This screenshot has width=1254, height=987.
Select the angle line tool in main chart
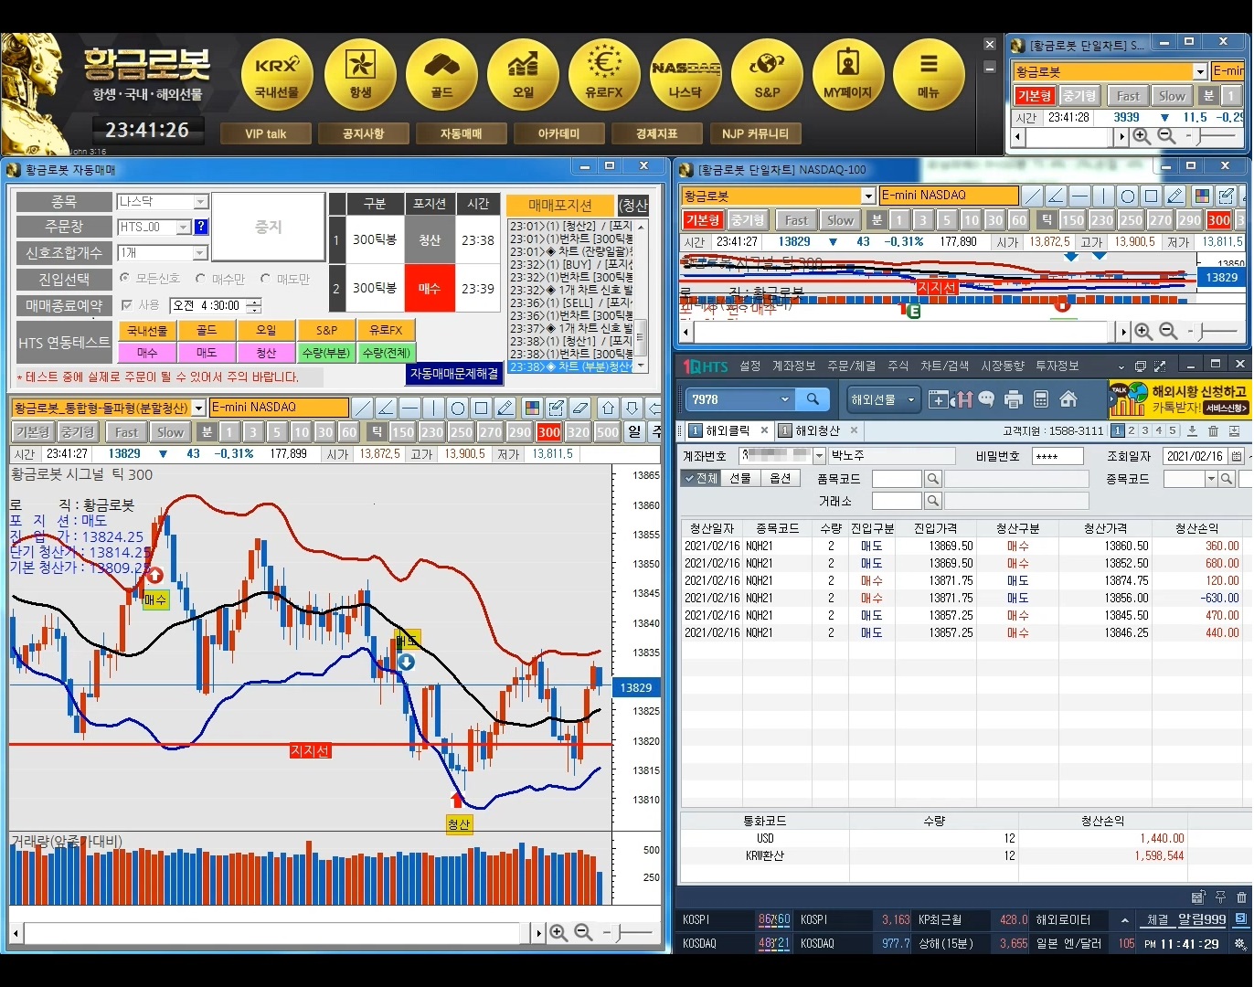(x=387, y=408)
